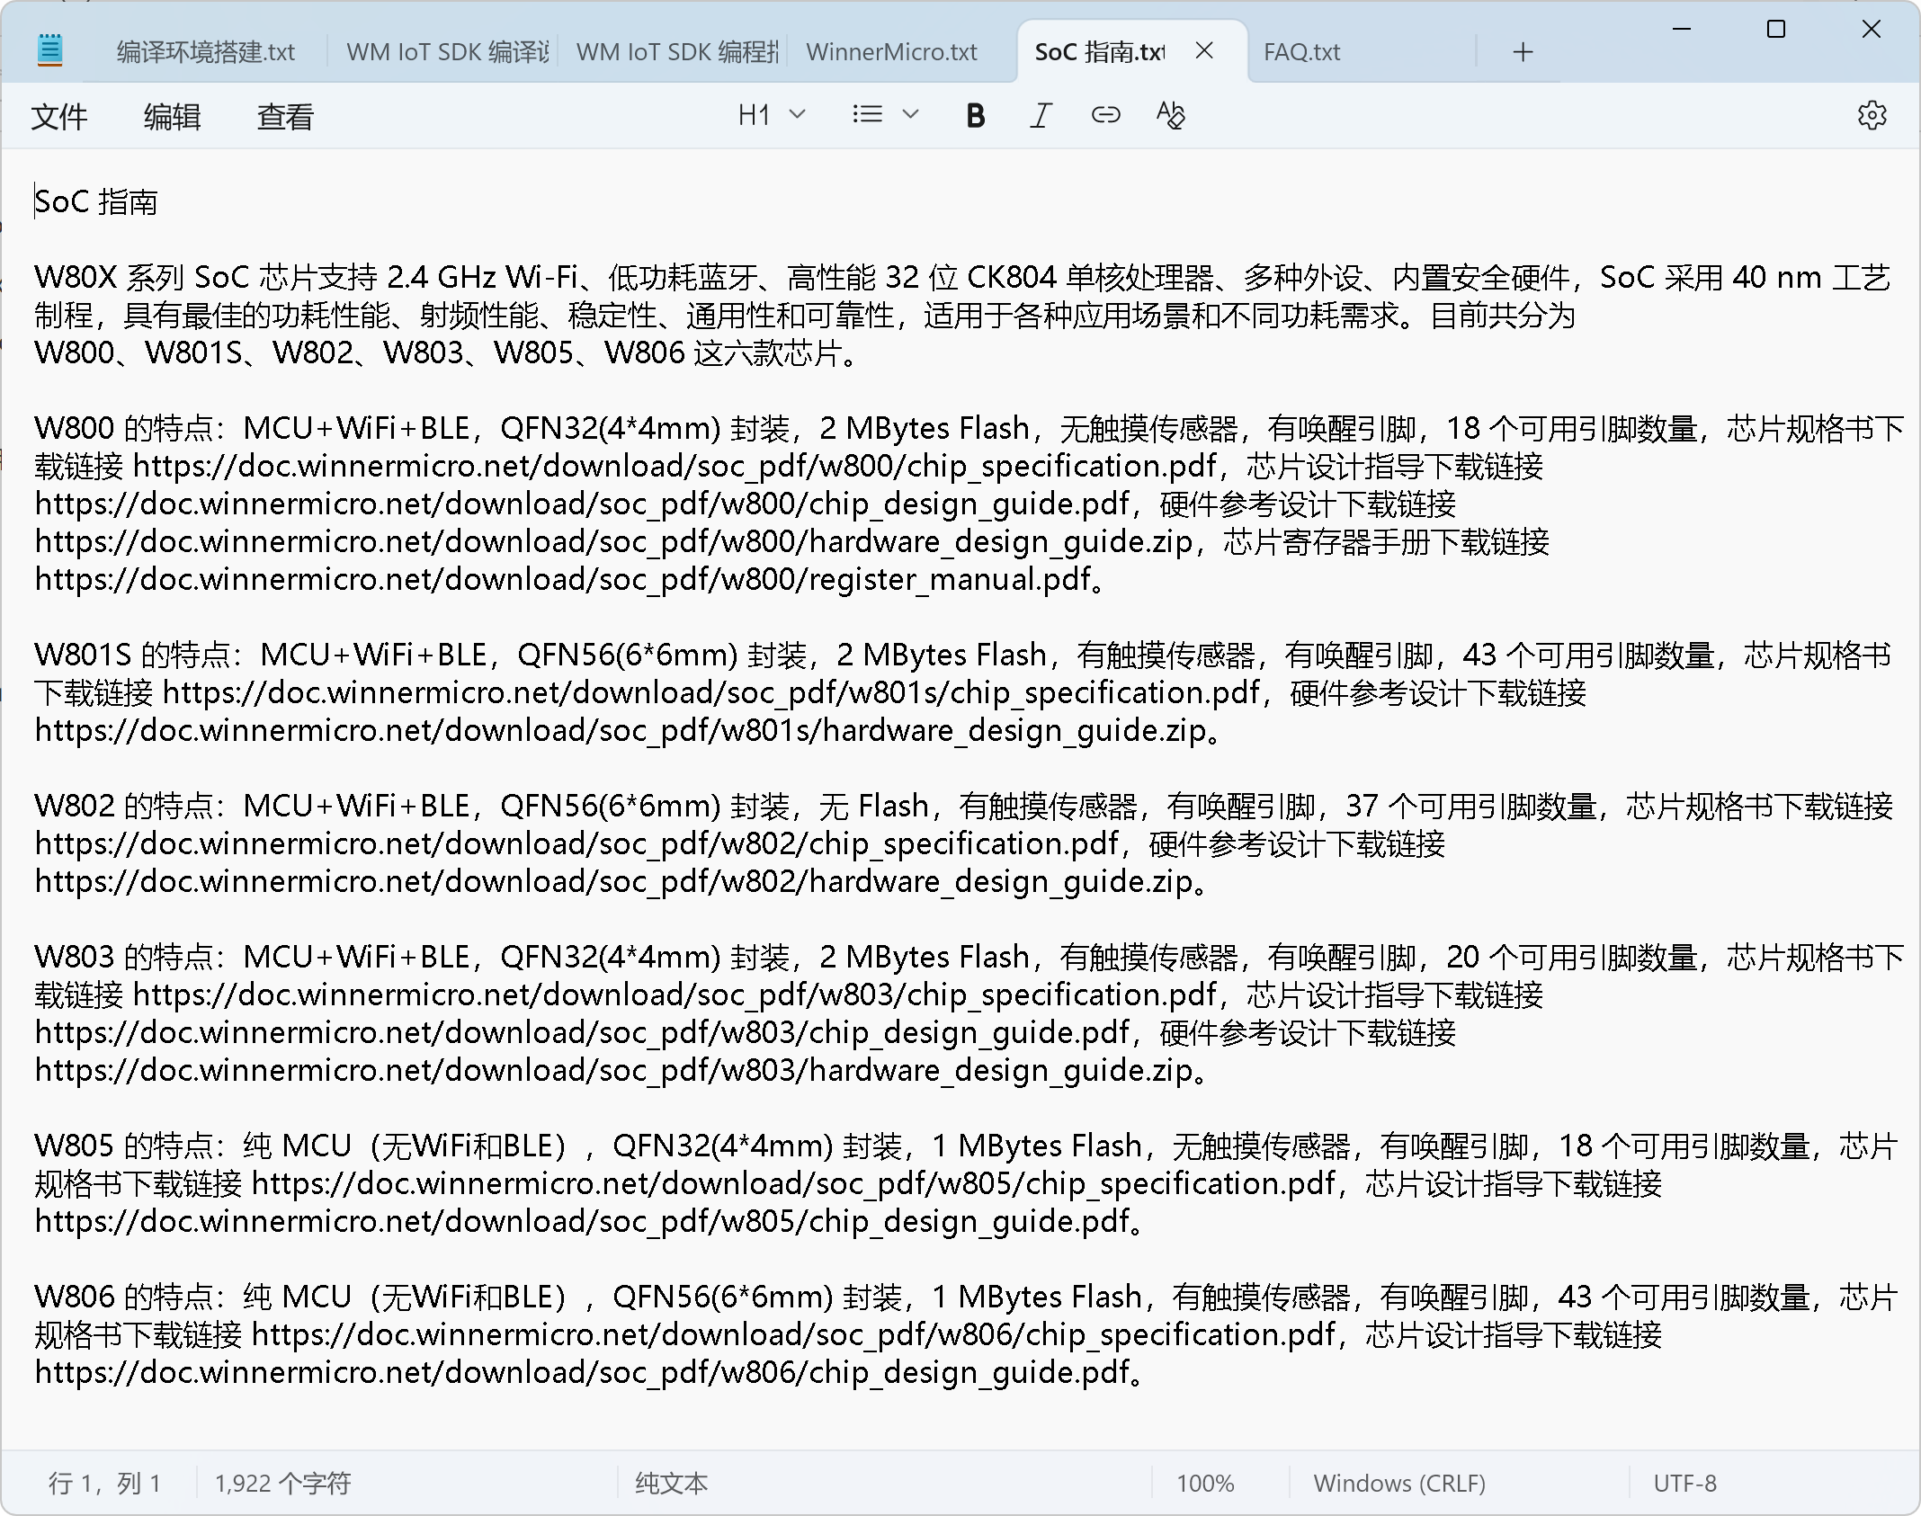The width and height of the screenshot is (1921, 1516).
Task: Switch to WinnerMicro.txt tab
Action: point(891,52)
